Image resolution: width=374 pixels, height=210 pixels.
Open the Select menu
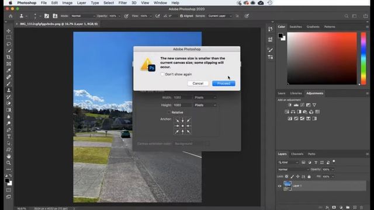pos(109,3)
